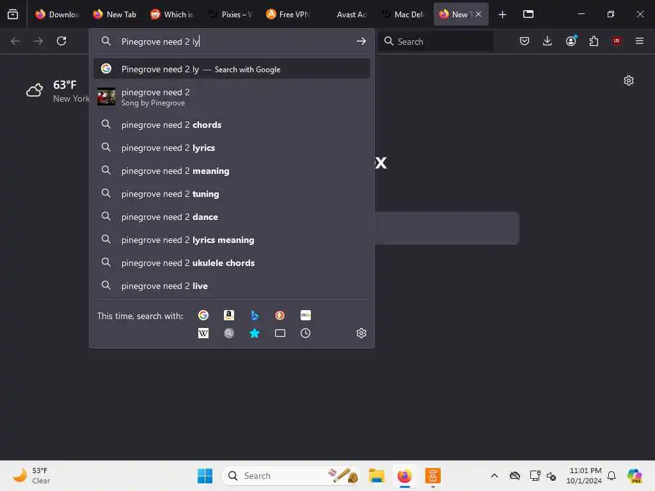655x491 pixels.
Task: Open the clock and date 11:01 PM
Action: 583,476
